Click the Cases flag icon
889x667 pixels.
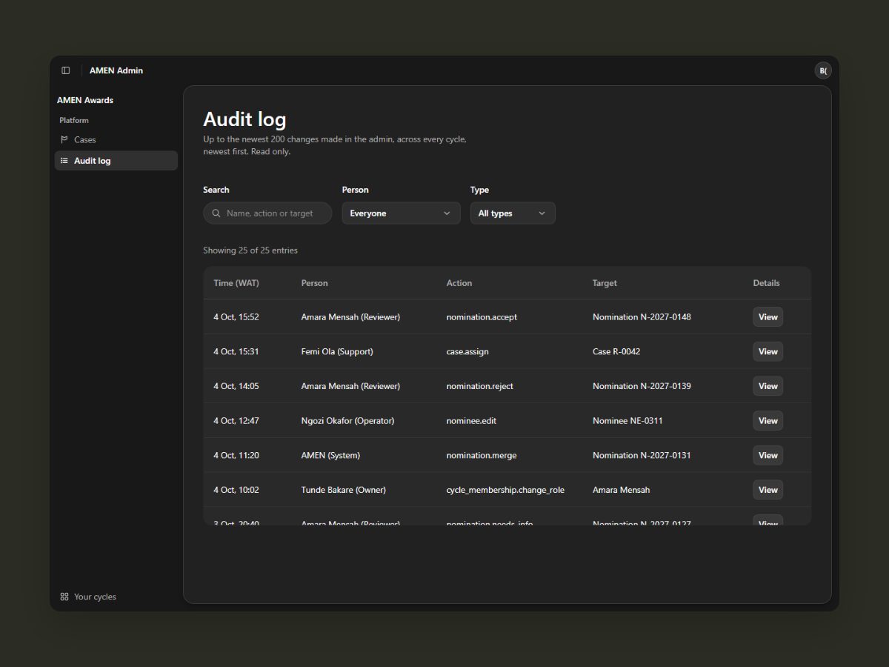64,139
